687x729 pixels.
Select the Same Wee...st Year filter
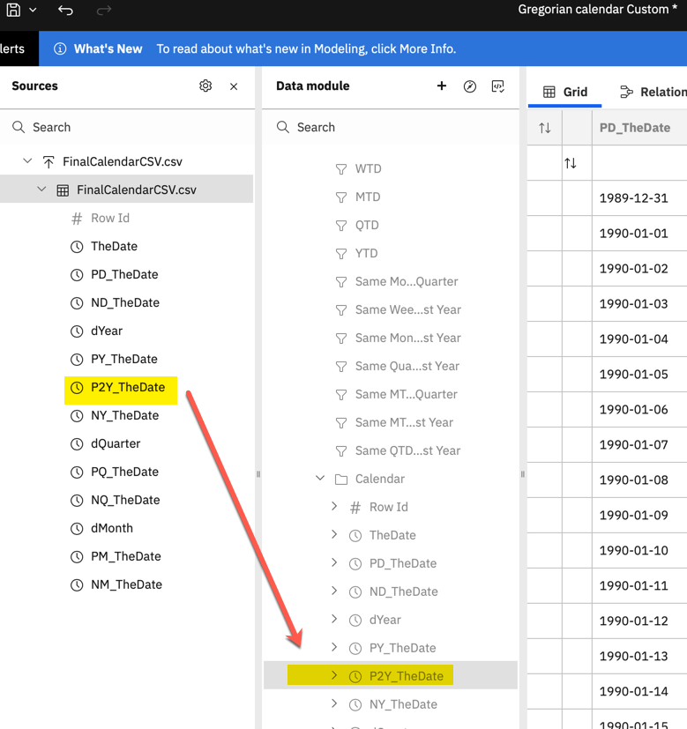tap(408, 310)
